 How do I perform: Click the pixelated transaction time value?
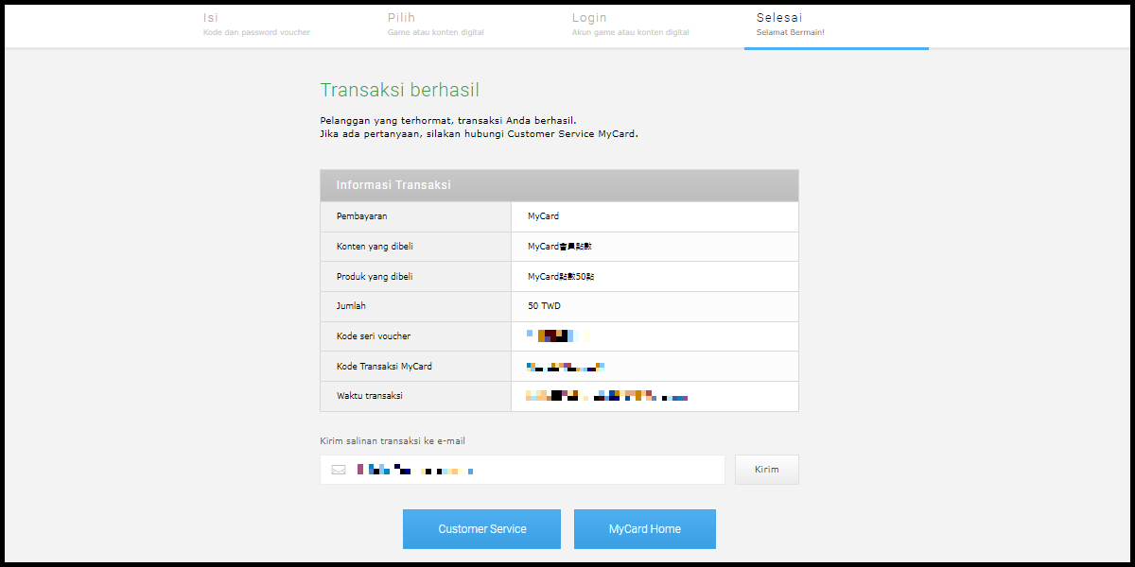(x=606, y=396)
